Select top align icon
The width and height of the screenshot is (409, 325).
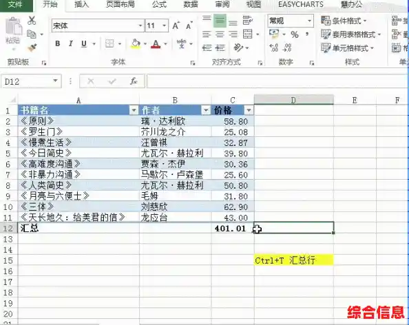coord(207,20)
